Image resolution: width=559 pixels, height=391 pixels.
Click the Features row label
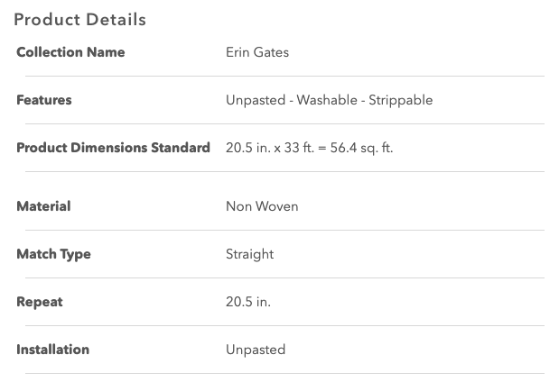[44, 100]
